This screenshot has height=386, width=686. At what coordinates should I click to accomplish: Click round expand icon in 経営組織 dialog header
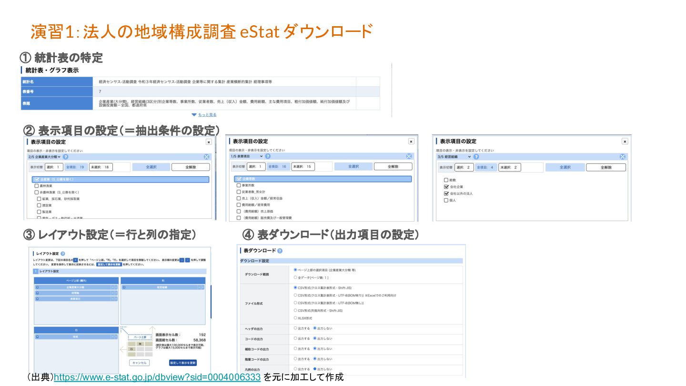622,157
